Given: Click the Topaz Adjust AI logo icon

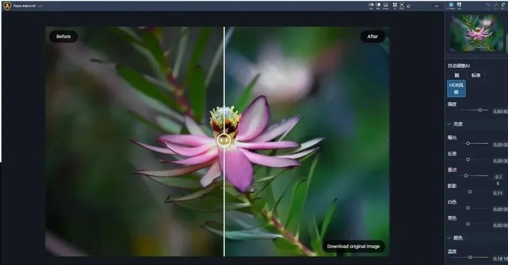Looking at the screenshot, I should point(7,6).
